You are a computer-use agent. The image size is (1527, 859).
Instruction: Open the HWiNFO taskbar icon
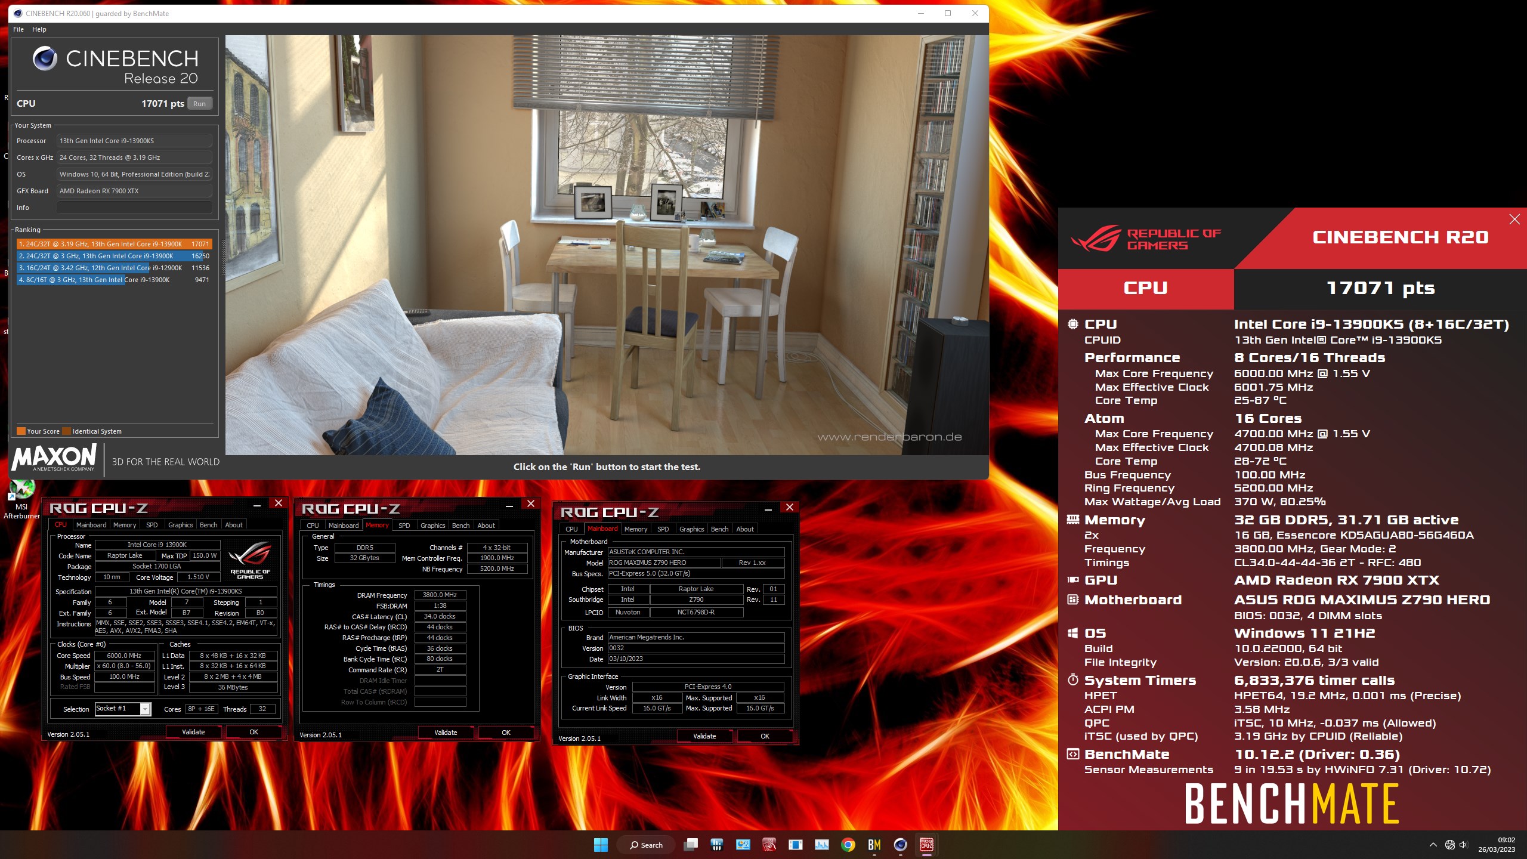point(717,845)
